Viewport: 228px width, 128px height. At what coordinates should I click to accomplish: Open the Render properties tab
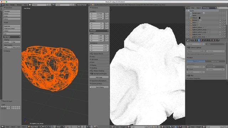(x=192, y=40)
